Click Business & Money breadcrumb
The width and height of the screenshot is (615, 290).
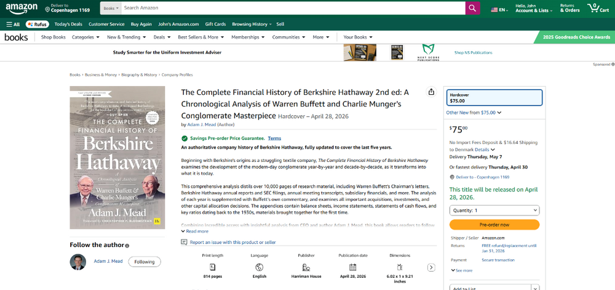tap(101, 75)
